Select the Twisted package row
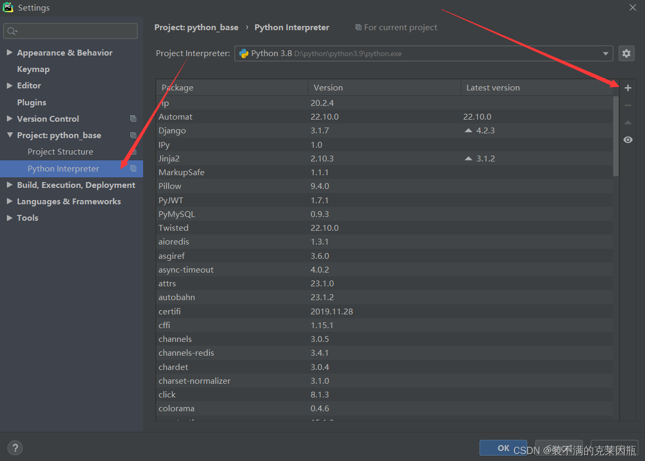This screenshot has width=645, height=461. (384, 228)
